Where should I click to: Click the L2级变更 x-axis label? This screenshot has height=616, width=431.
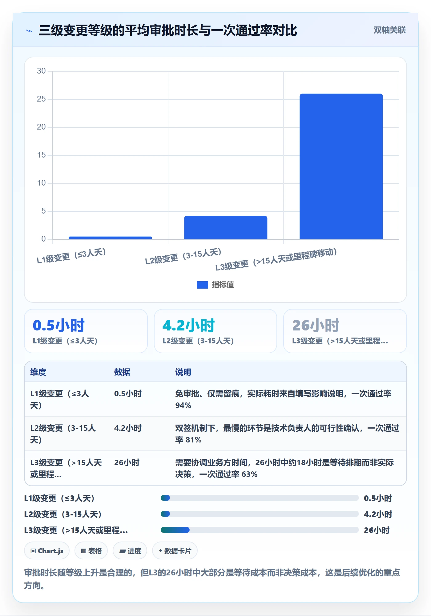tap(183, 257)
